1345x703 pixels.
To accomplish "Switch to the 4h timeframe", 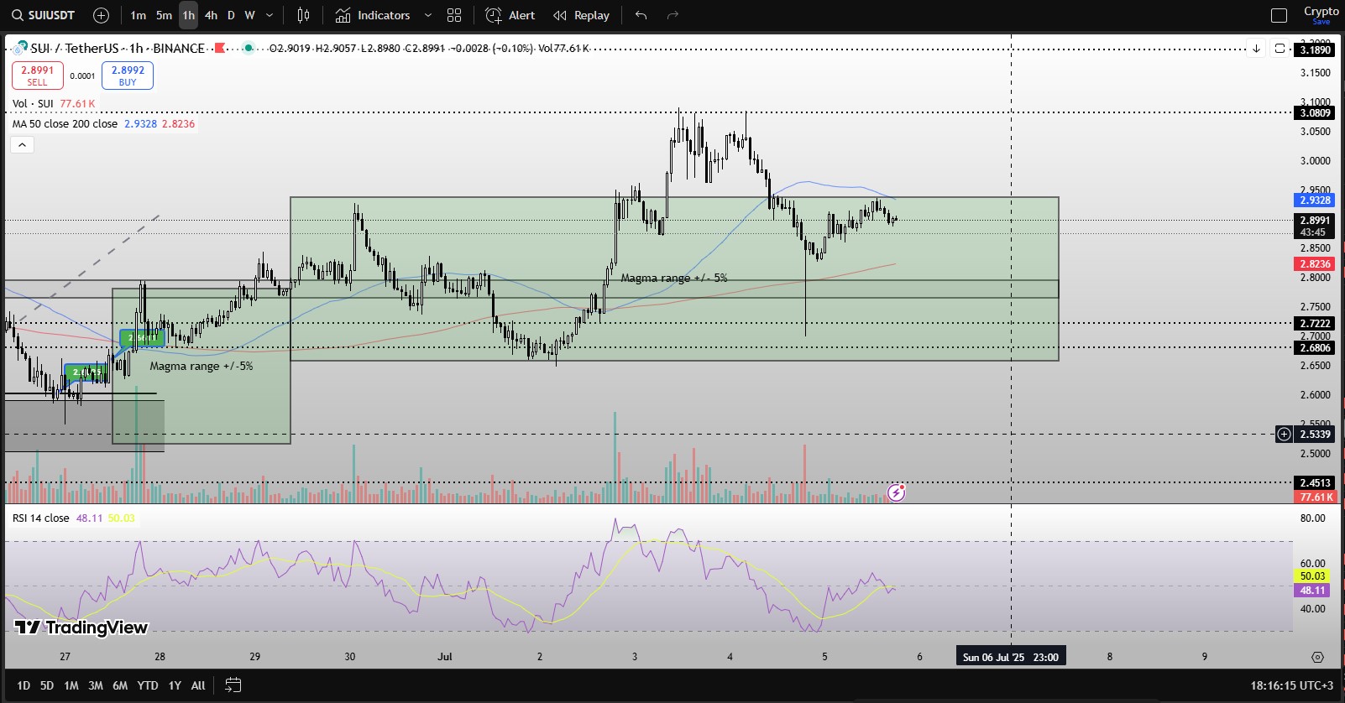I will (x=212, y=15).
